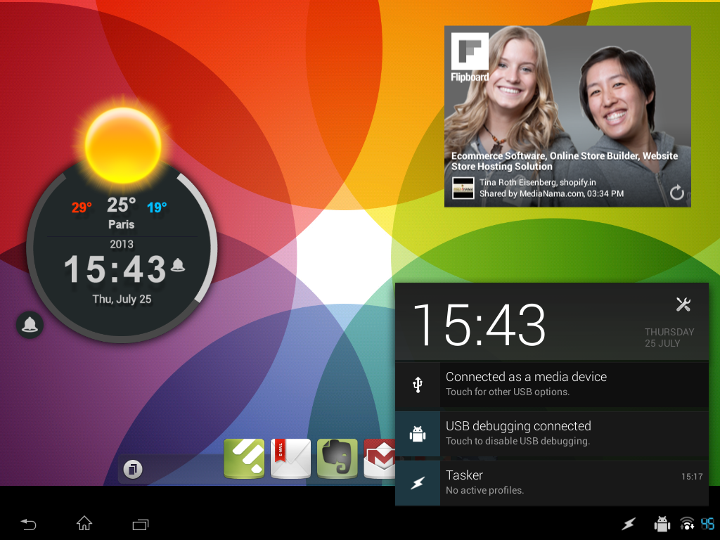The height and width of the screenshot is (540, 720).
Task: Tap battery level 45 indicator
Action: [x=707, y=523]
